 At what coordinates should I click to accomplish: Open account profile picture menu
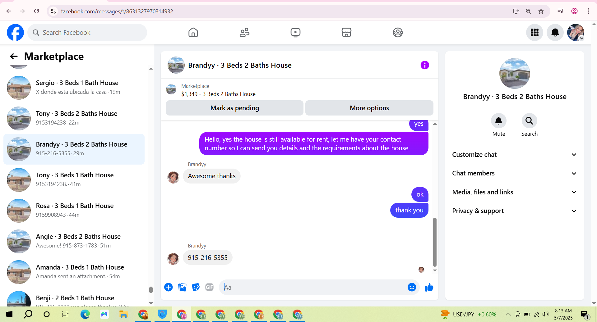[x=576, y=32]
